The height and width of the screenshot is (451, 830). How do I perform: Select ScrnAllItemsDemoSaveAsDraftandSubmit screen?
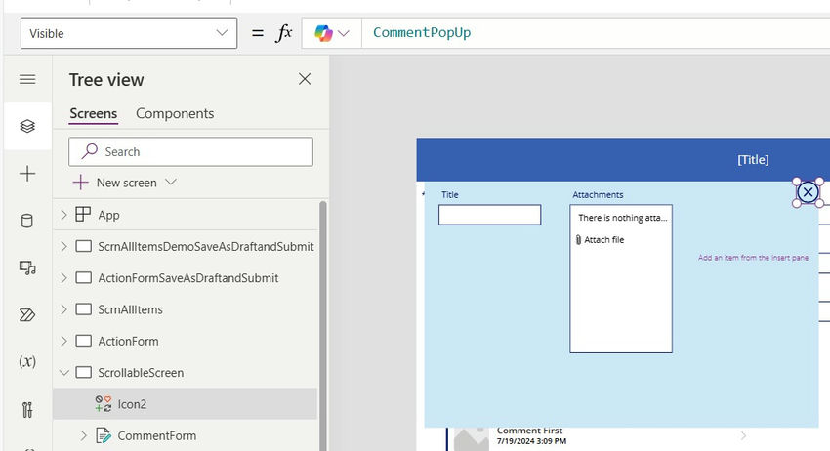(x=206, y=247)
